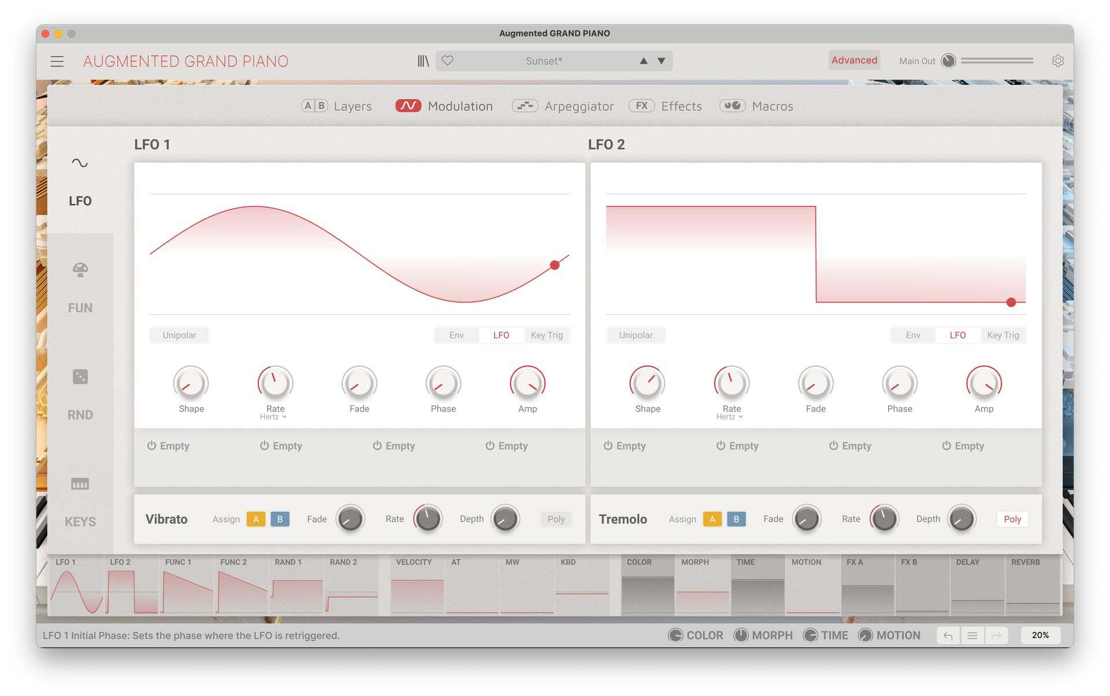The width and height of the screenshot is (1110, 696).
Task: Open the RND dice sidebar section
Action: [80, 394]
